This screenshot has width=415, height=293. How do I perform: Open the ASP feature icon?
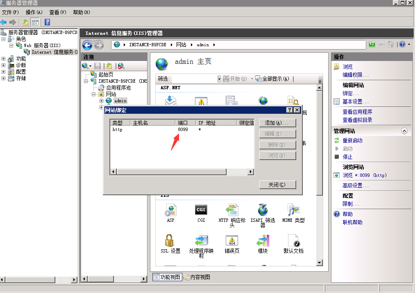(x=170, y=213)
